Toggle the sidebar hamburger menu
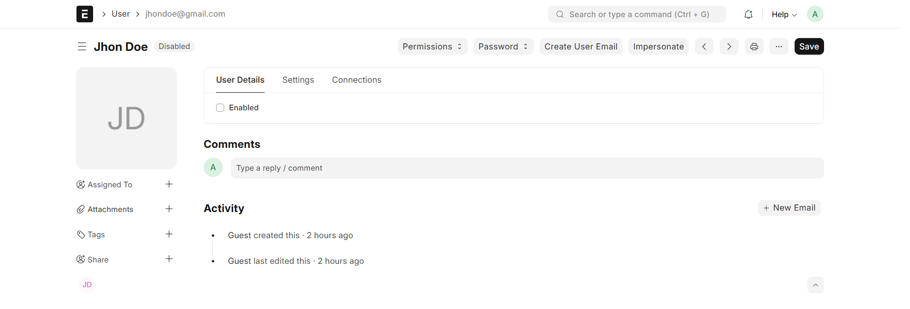The image size is (910, 309). 82,47
